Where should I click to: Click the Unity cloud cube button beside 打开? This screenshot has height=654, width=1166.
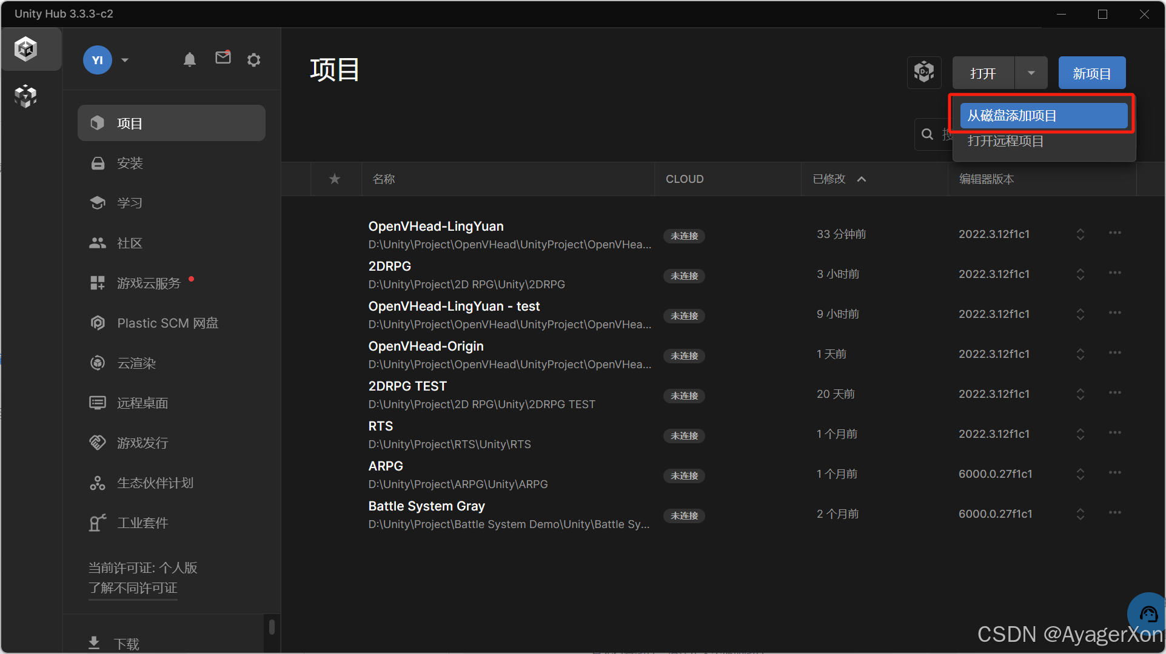(x=924, y=73)
